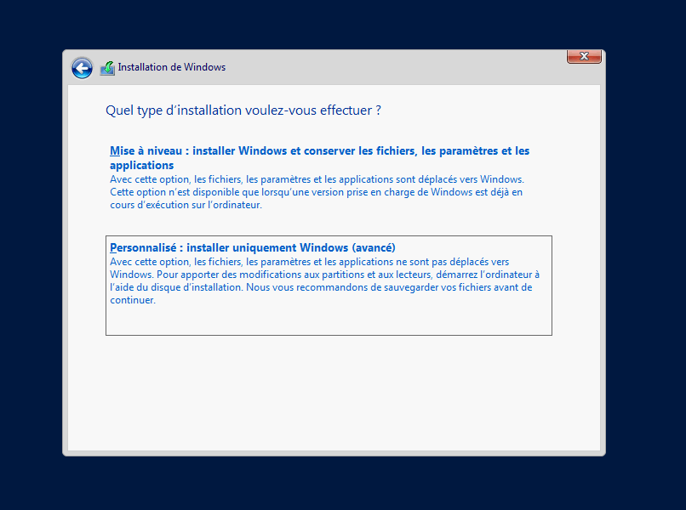Click the word "(avancé)" in the custom option
Screen dimensions: 686x510
(373, 247)
